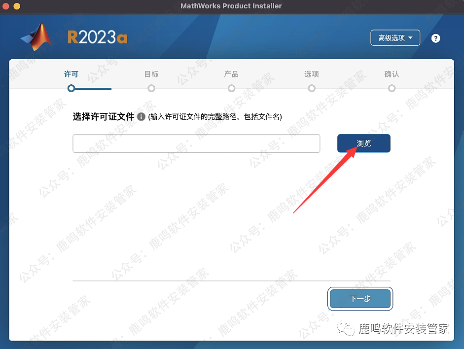This screenshot has height=349, width=464.
Task: Click the 产品 step progress circle
Action: click(x=231, y=88)
